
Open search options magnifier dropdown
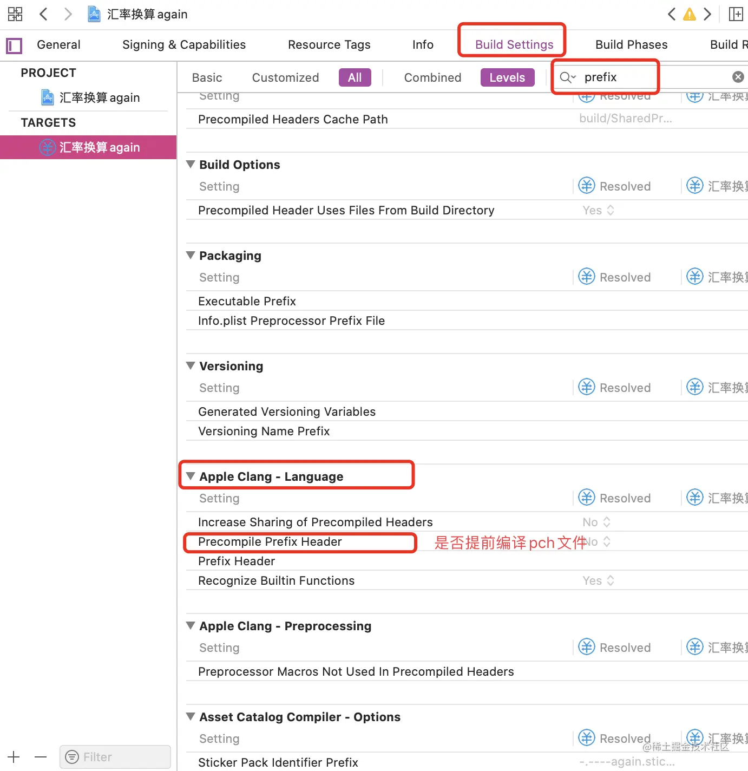point(568,77)
